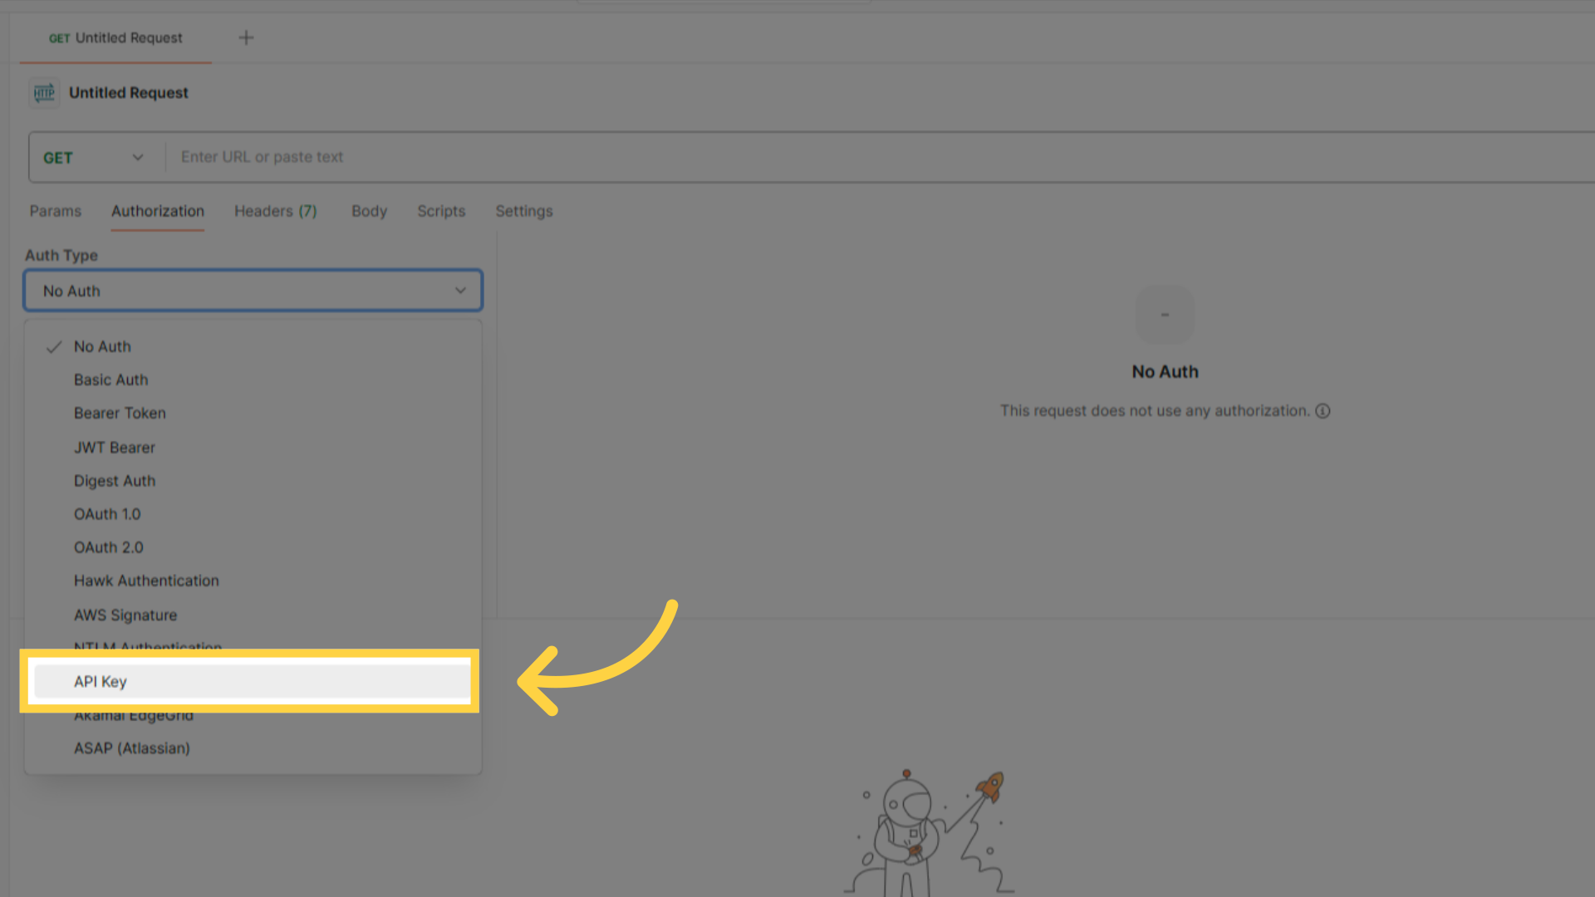Go to the Settings tab
This screenshot has height=897, width=1595.
tap(524, 211)
